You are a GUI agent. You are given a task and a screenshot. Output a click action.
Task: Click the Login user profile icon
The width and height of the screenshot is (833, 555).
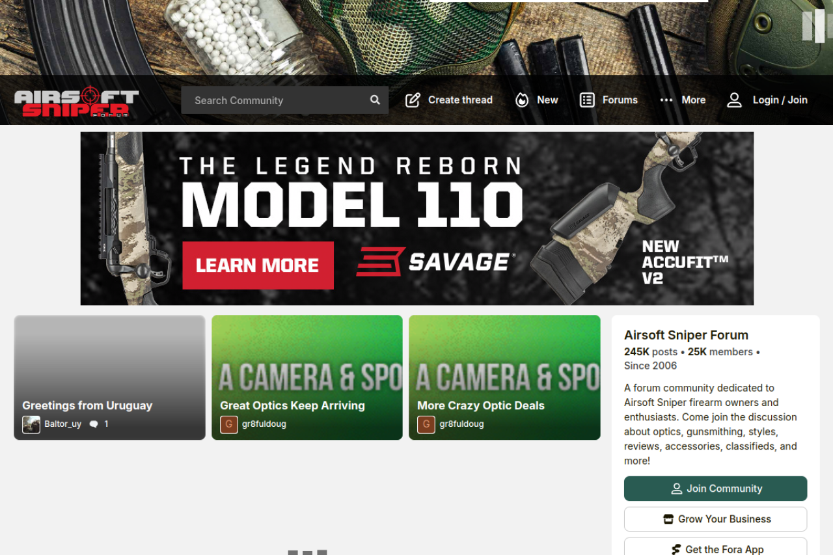pos(734,100)
